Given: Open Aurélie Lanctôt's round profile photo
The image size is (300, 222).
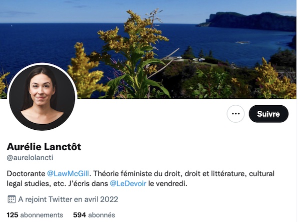Looking at the screenshot, I should click(x=42, y=97).
